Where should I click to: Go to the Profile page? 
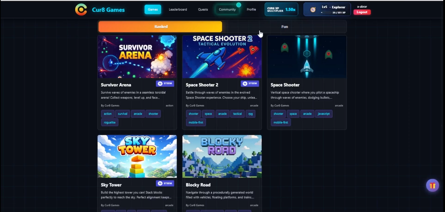(251, 9)
